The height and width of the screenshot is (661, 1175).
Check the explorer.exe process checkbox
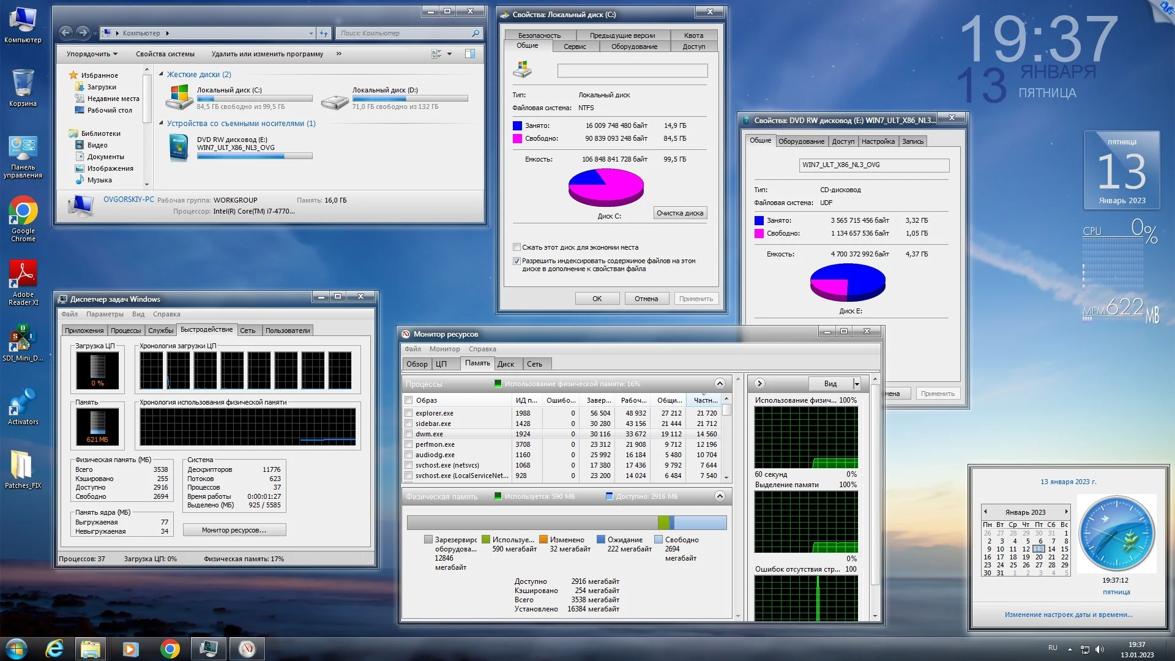pyautogui.click(x=408, y=413)
